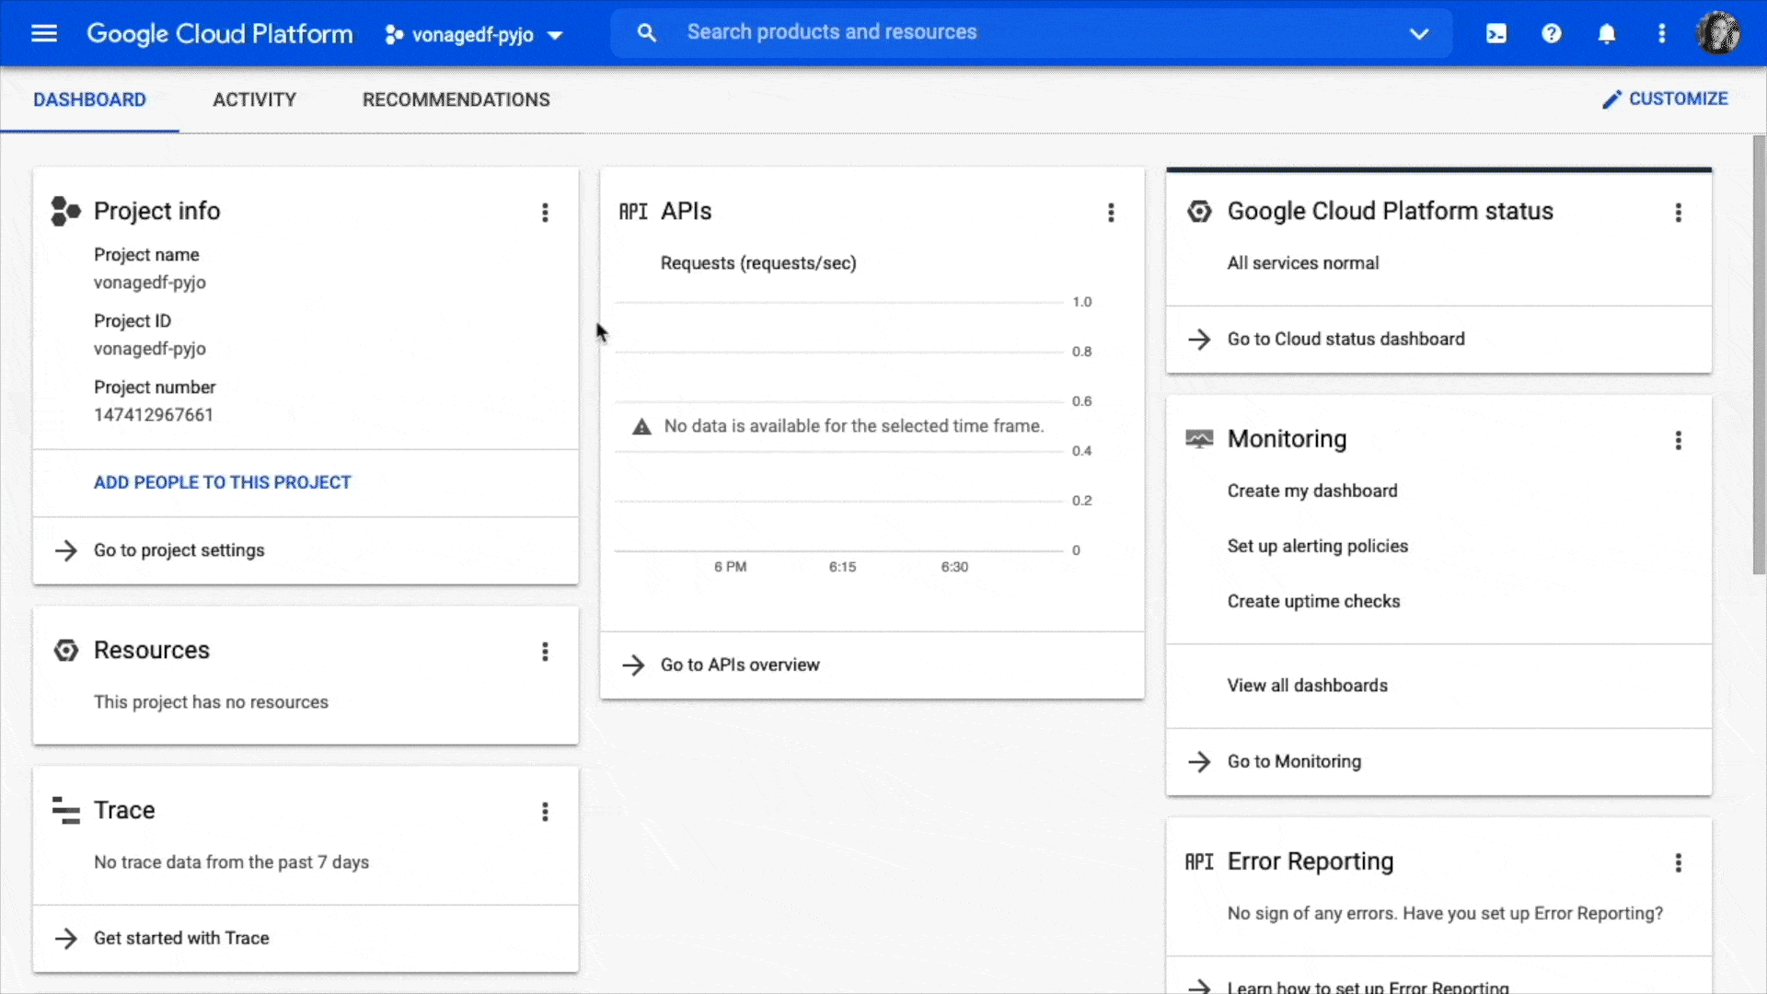The height and width of the screenshot is (994, 1767).
Task: Open Google Cloud Platform status card options
Action: [x=1679, y=213]
